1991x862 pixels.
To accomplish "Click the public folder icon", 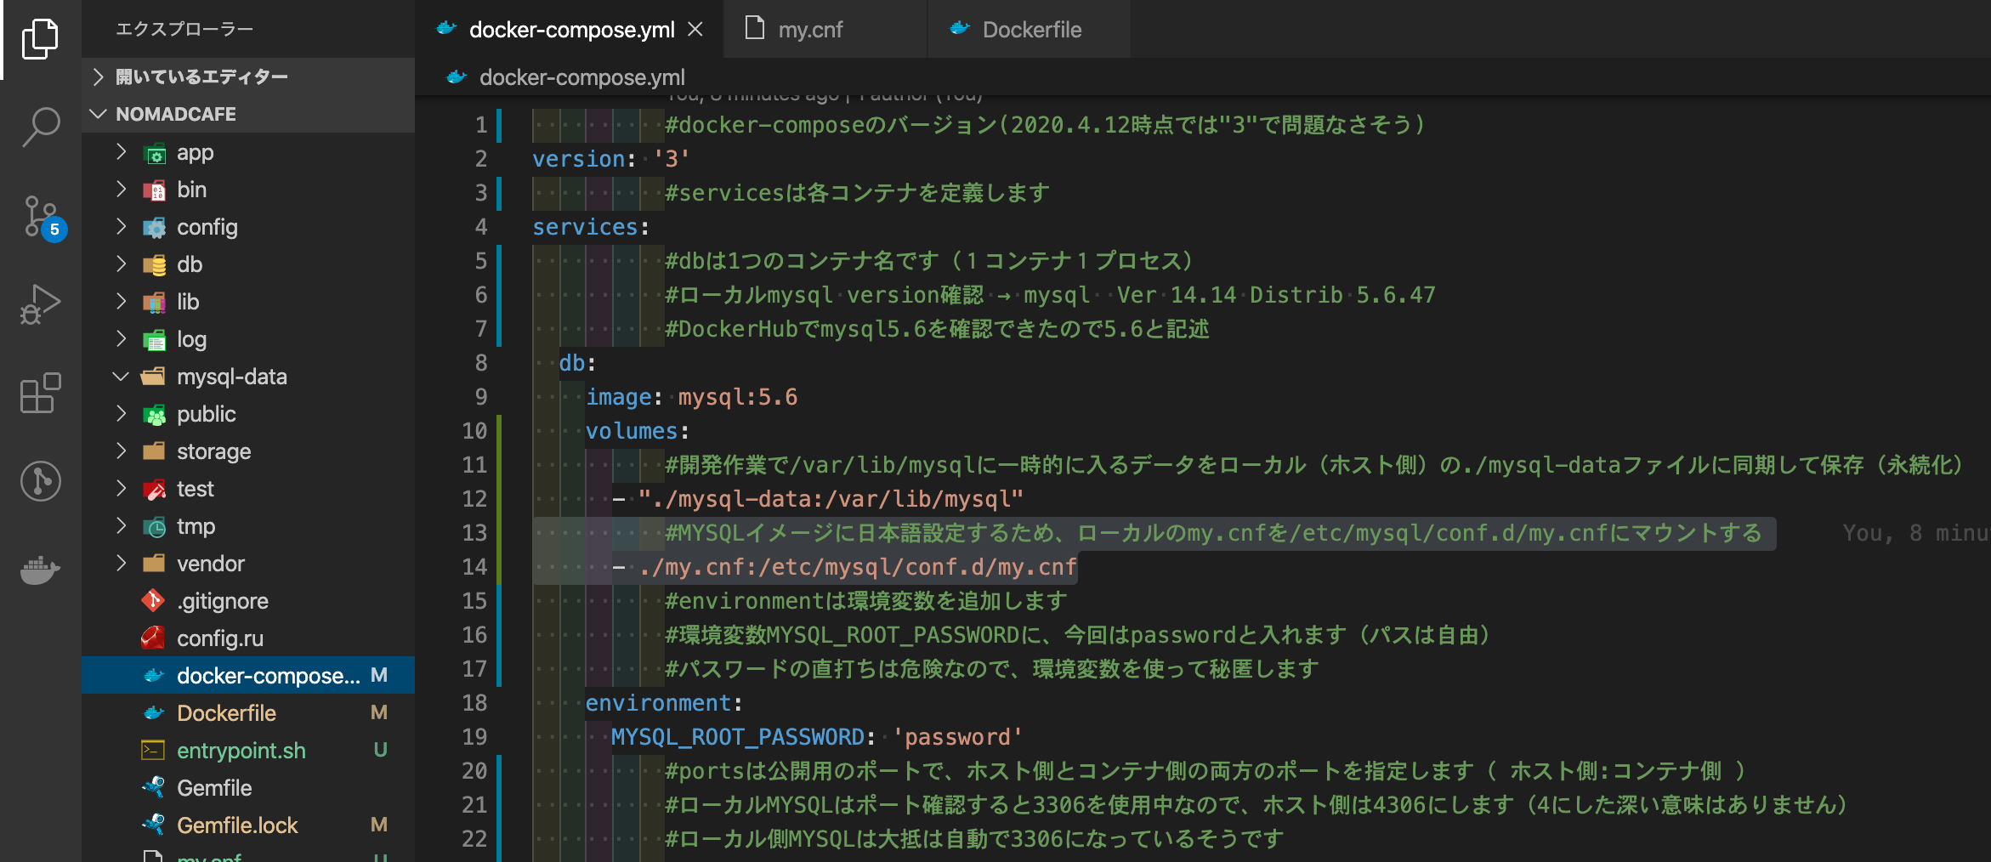I will (154, 415).
